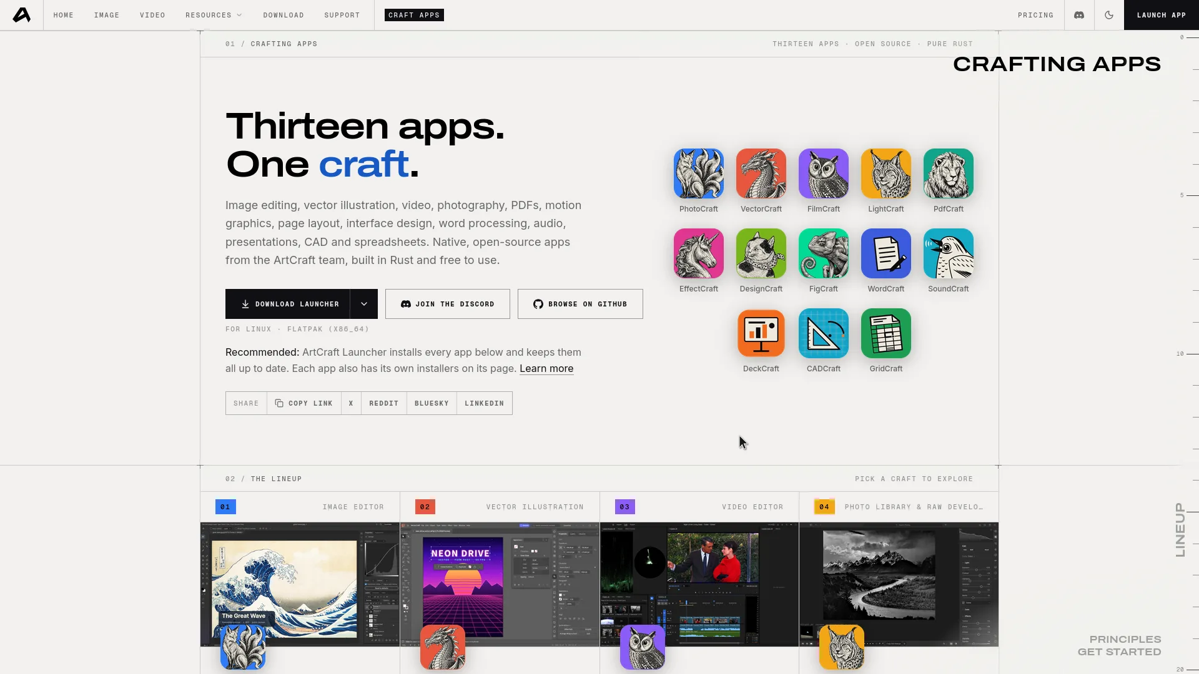Share the page on Reddit
1199x674 pixels.
[x=384, y=403]
